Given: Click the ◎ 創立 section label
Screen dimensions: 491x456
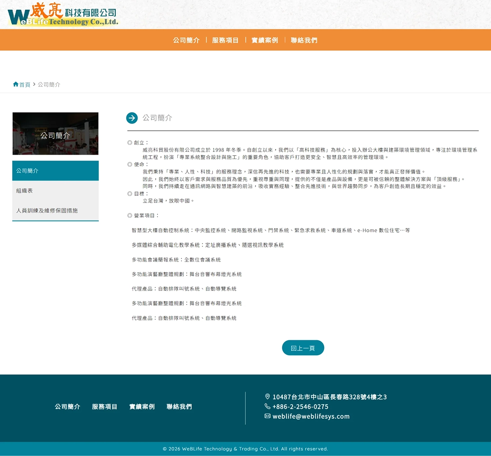Looking at the screenshot, I should (x=138, y=143).
